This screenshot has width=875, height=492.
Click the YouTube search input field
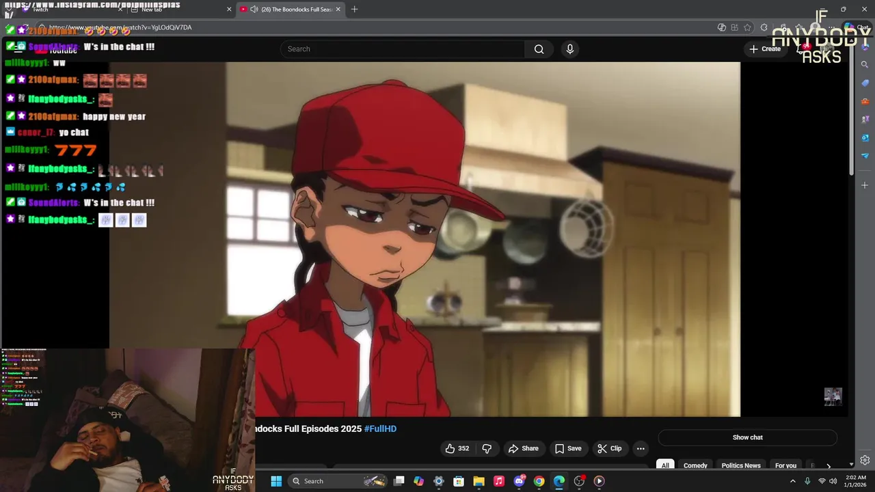pyautogui.click(x=402, y=49)
